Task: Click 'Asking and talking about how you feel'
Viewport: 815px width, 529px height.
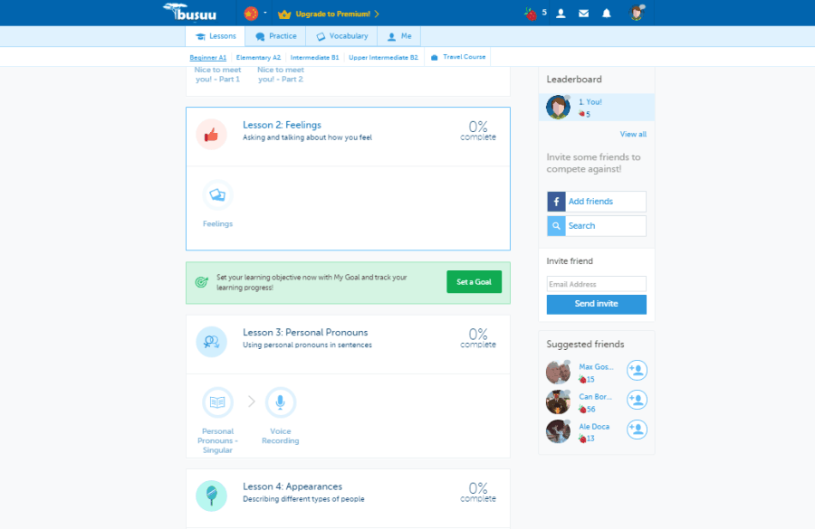Action: click(307, 137)
